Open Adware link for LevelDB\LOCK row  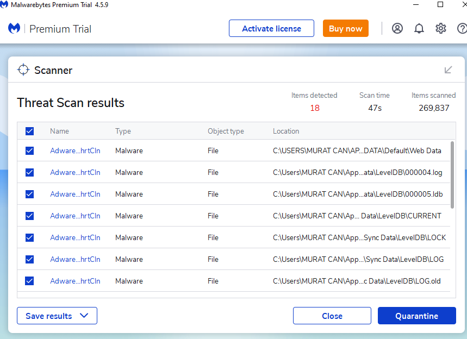(x=75, y=237)
